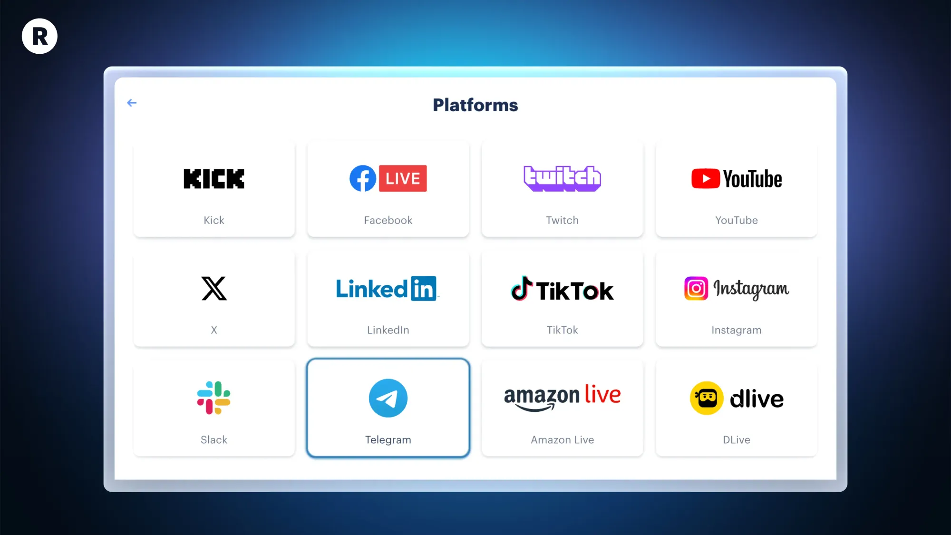This screenshot has height=535, width=951.
Task: Click the R logo in top-left corner
Action: 38,37
